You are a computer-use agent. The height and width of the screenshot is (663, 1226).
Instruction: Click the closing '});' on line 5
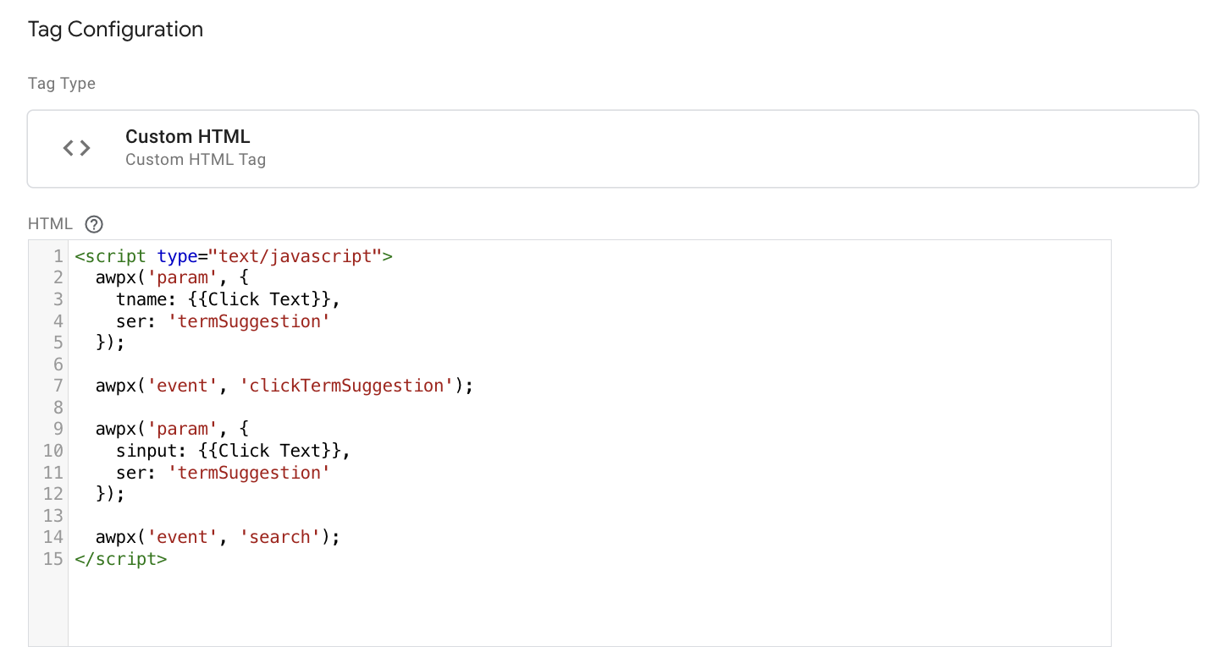110,342
